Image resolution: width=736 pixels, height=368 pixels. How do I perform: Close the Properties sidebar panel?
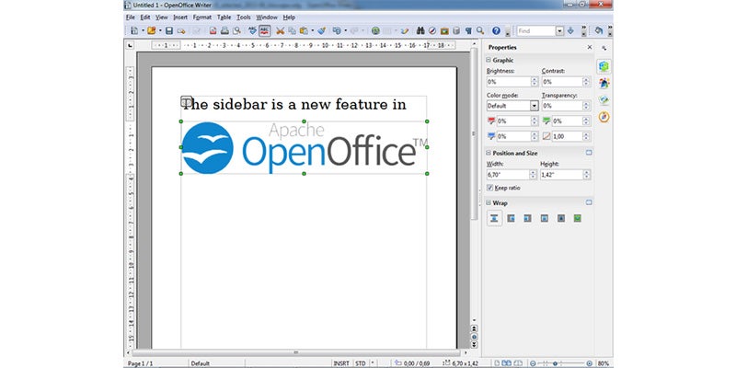pyautogui.click(x=589, y=47)
